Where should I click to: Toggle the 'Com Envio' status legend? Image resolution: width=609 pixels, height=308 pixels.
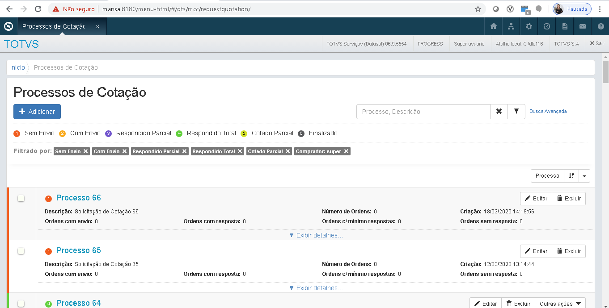pos(80,133)
